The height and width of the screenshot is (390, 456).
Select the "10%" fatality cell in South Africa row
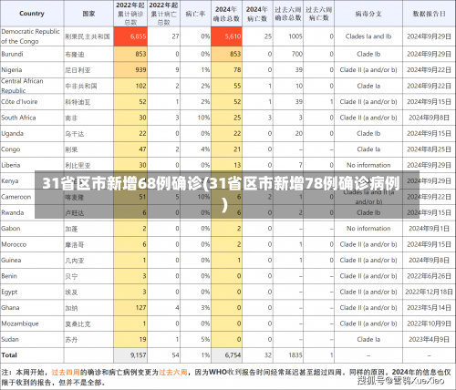pos(195,118)
